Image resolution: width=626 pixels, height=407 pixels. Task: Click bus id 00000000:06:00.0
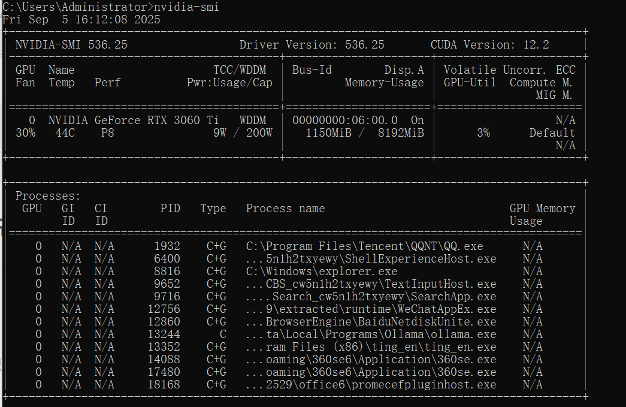point(345,120)
